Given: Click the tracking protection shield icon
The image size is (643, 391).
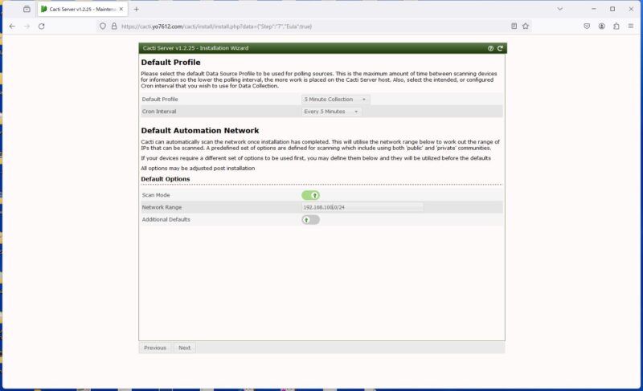Looking at the screenshot, I should pyautogui.click(x=103, y=26).
